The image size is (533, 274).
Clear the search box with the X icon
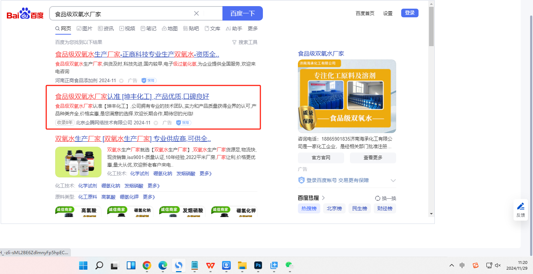tap(196, 13)
